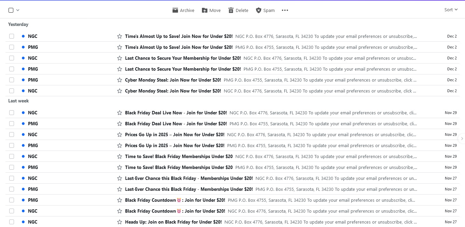Move selected messages to a folder

(x=211, y=10)
